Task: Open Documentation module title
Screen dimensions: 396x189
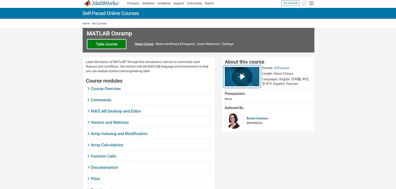Action: point(105,167)
